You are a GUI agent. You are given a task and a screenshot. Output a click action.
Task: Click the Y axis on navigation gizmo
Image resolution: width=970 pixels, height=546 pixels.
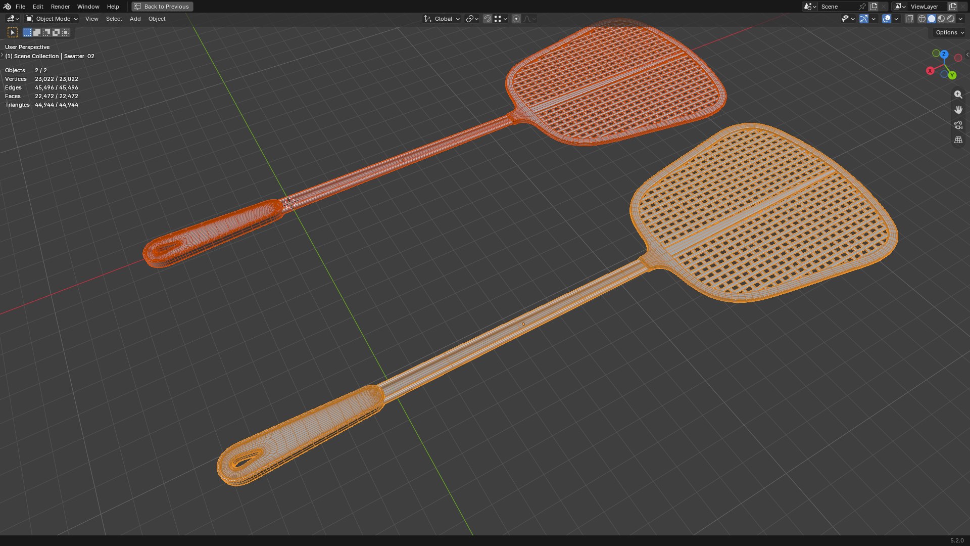click(x=952, y=75)
